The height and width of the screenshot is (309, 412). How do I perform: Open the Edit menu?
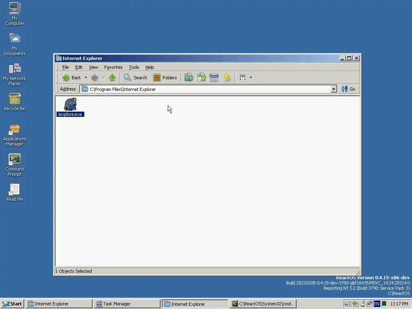tap(79, 67)
